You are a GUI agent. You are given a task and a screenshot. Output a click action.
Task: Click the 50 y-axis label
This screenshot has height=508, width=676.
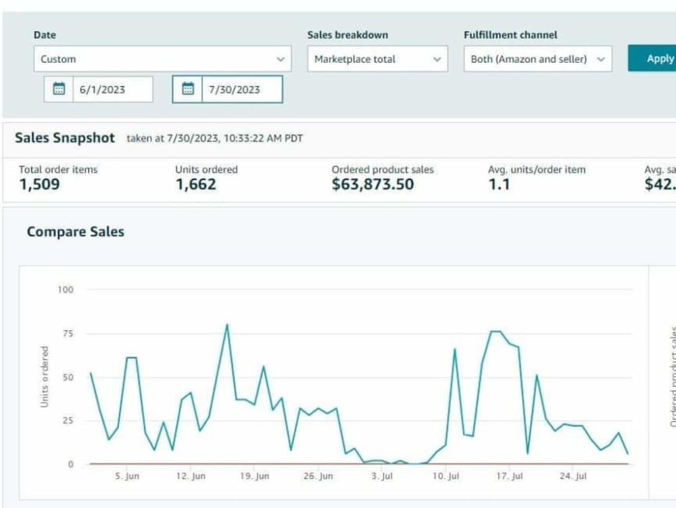pos(68,377)
